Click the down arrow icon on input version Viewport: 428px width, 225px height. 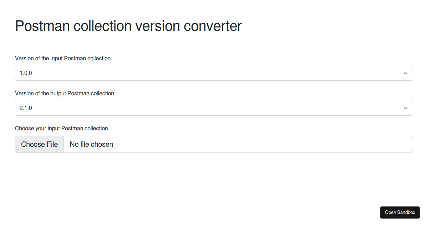tap(406, 73)
